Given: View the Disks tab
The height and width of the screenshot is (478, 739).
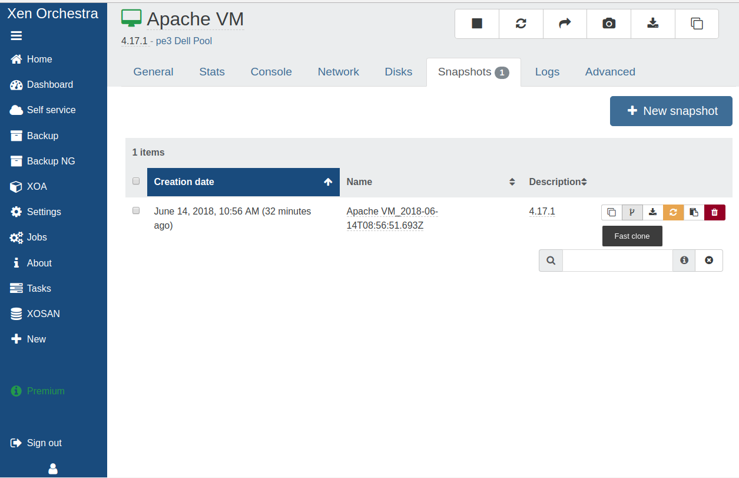Looking at the screenshot, I should click(399, 72).
